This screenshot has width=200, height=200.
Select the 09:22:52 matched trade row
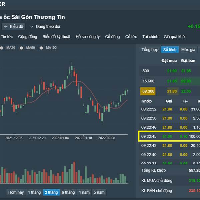[x=170, y=109]
